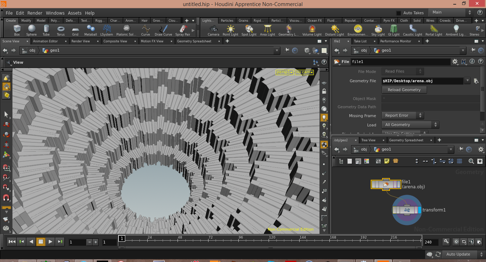Switch to the Geometry Spreadsheet tab

pyautogui.click(x=194, y=41)
